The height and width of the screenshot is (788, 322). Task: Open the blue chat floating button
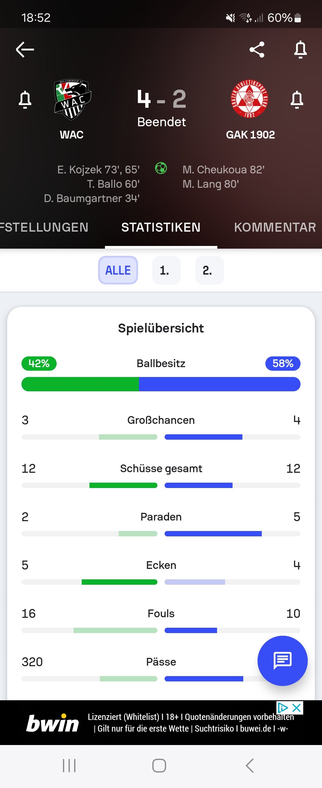(283, 661)
